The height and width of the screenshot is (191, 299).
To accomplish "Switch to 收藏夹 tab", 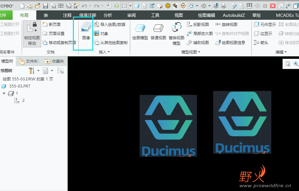I will [54, 61].
